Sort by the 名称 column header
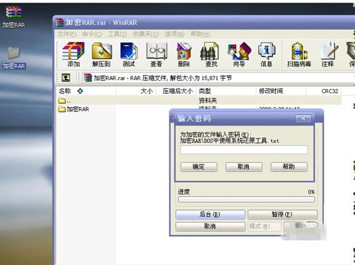The height and width of the screenshot is (265, 355). click(86, 91)
